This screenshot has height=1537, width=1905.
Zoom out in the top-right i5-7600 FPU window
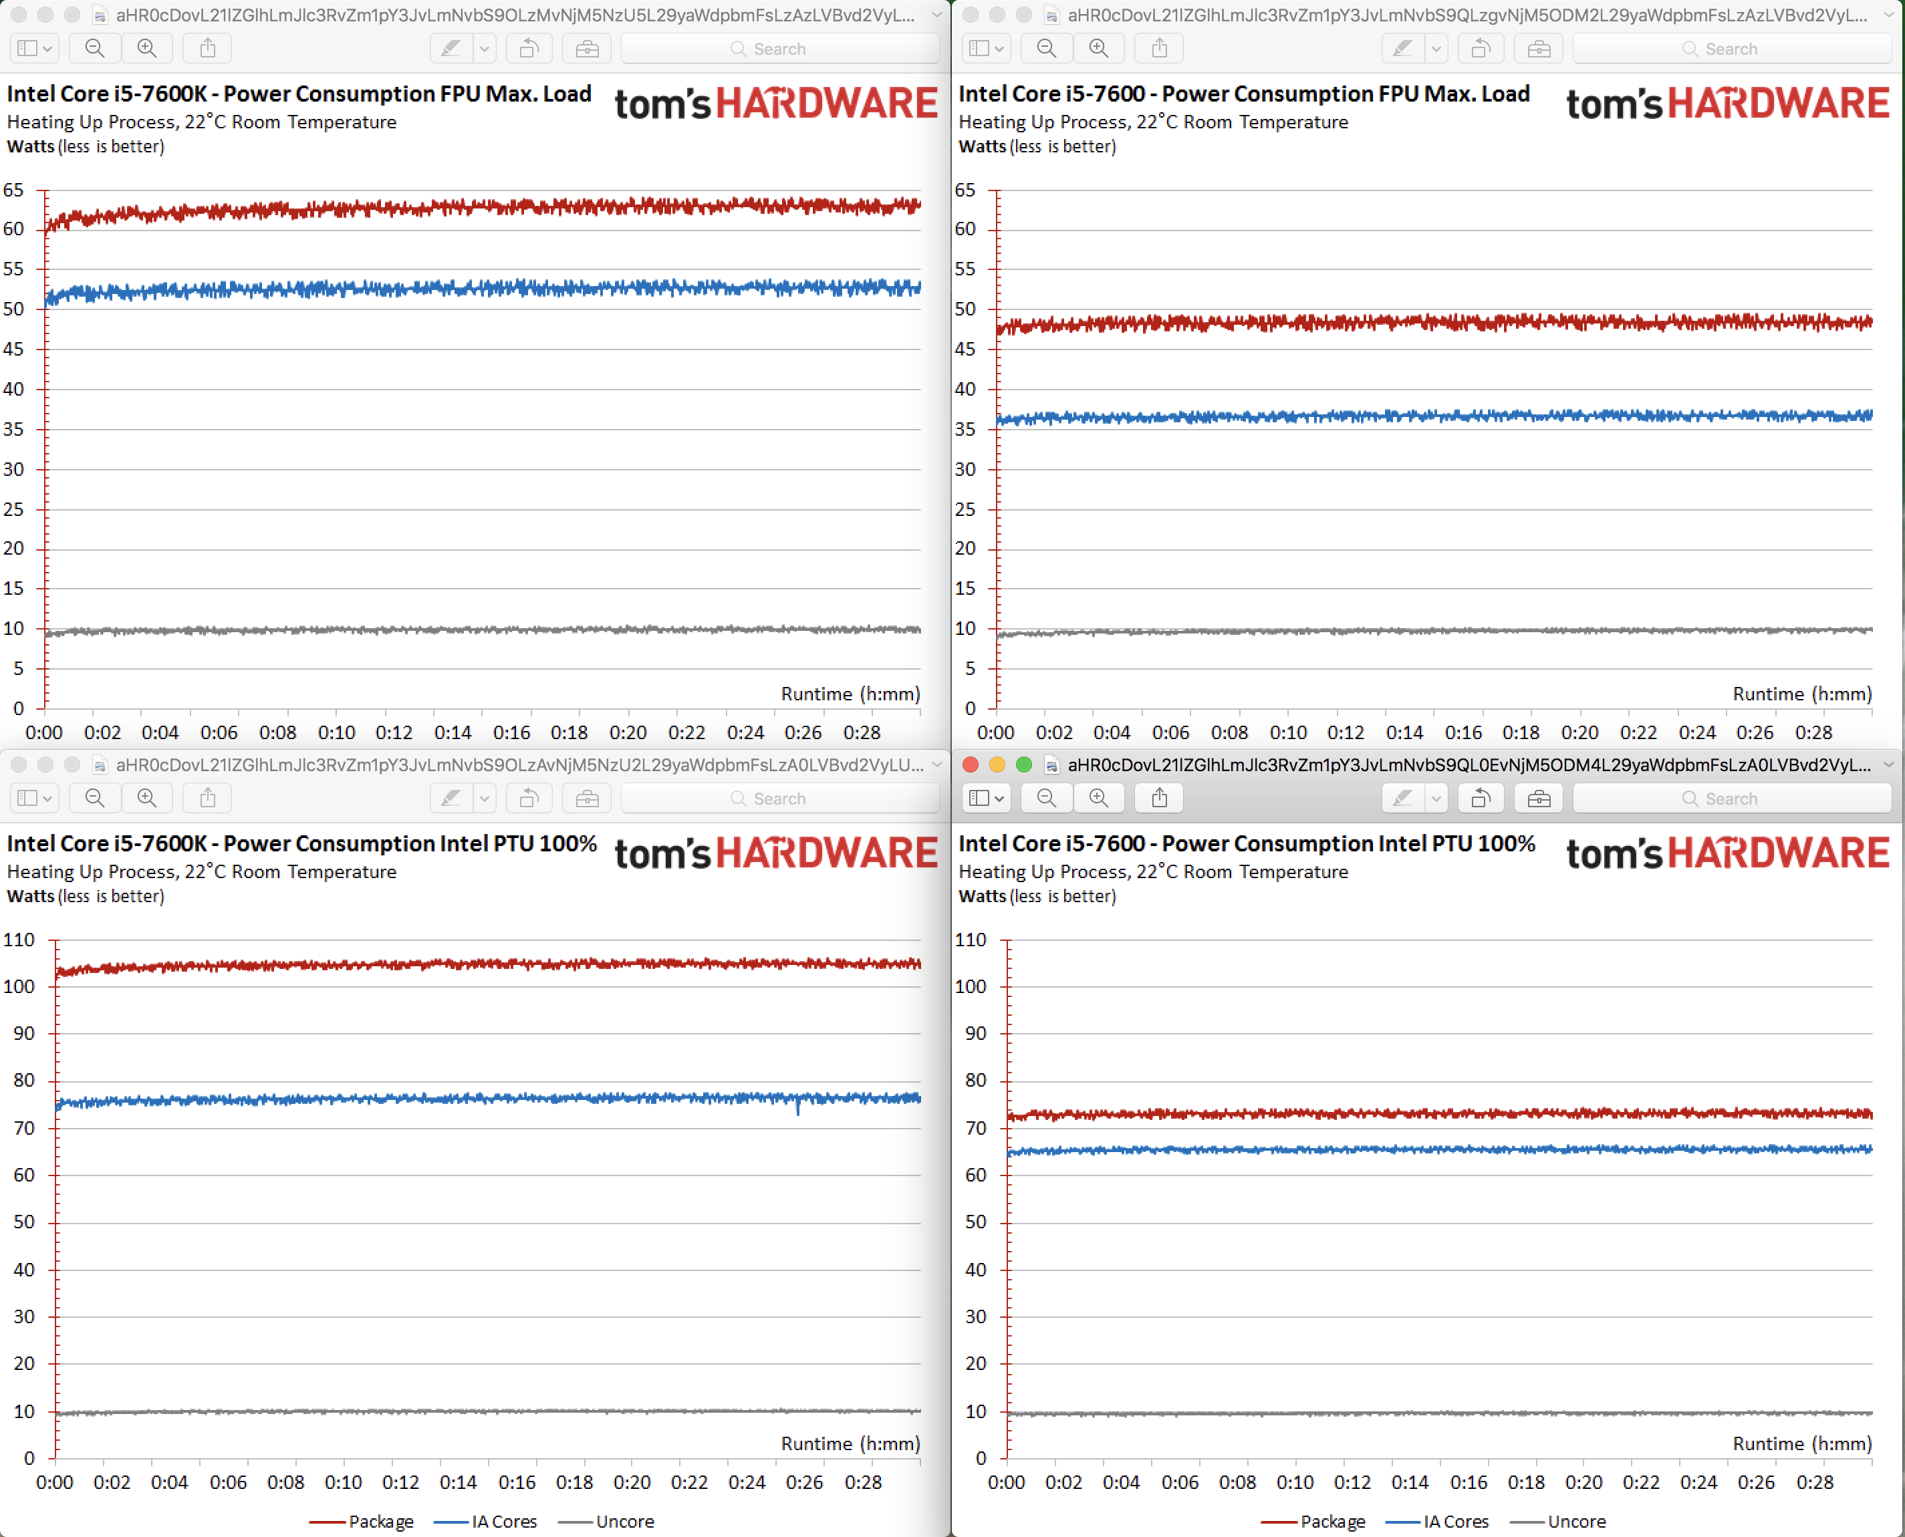[1046, 49]
